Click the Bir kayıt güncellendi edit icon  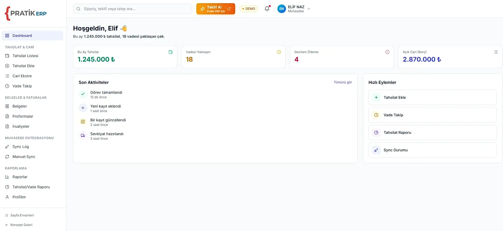(83, 122)
